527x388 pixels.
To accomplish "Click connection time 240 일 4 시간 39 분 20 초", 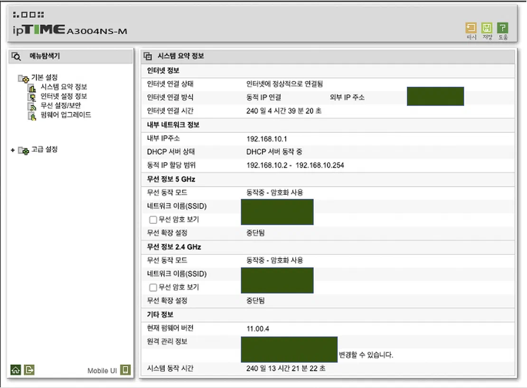I will tap(283, 111).
